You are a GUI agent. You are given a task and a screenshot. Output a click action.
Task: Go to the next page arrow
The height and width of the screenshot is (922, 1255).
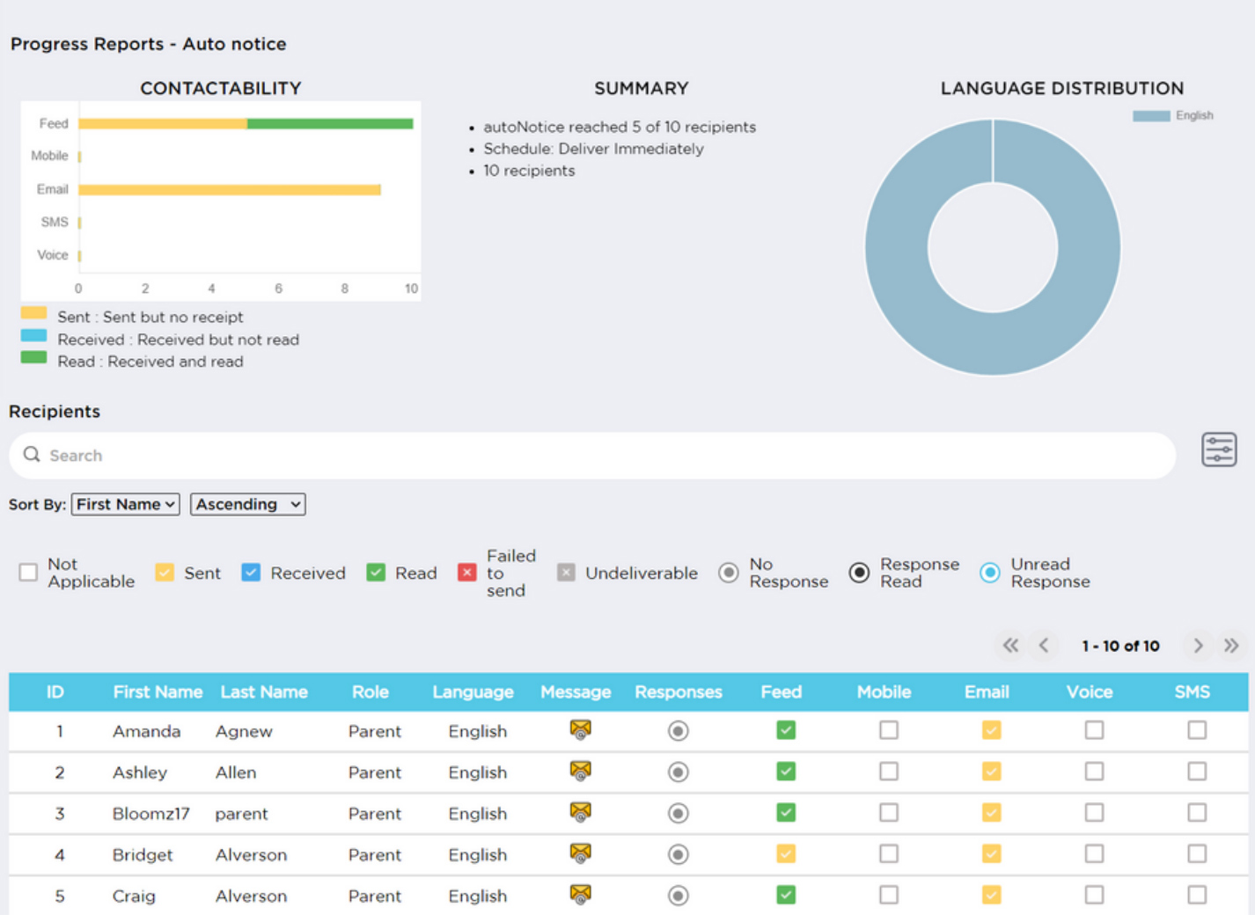[1197, 646]
